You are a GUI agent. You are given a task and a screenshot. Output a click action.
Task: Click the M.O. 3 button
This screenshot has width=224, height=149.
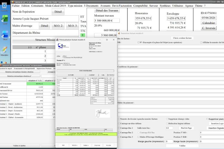(72, 26)
